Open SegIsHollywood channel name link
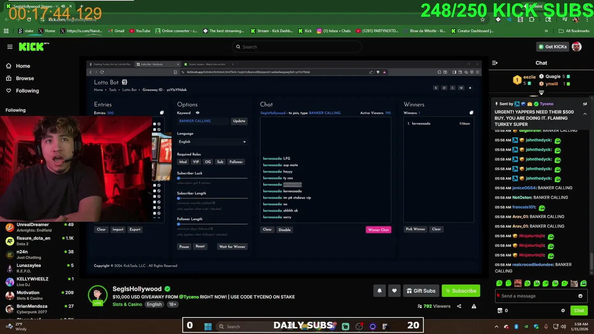This screenshot has width=594, height=334. coord(137,289)
